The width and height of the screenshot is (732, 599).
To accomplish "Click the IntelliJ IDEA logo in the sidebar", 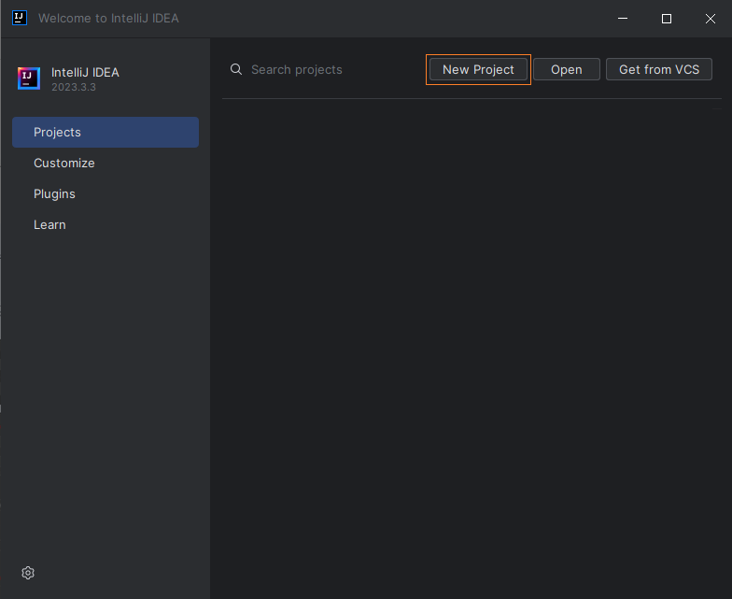I will 29,78.
